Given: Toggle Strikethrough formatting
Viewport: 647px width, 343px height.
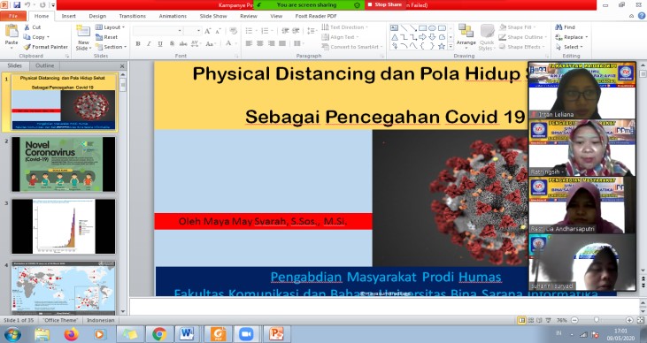Looking at the screenshot, I should click(x=183, y=43).
